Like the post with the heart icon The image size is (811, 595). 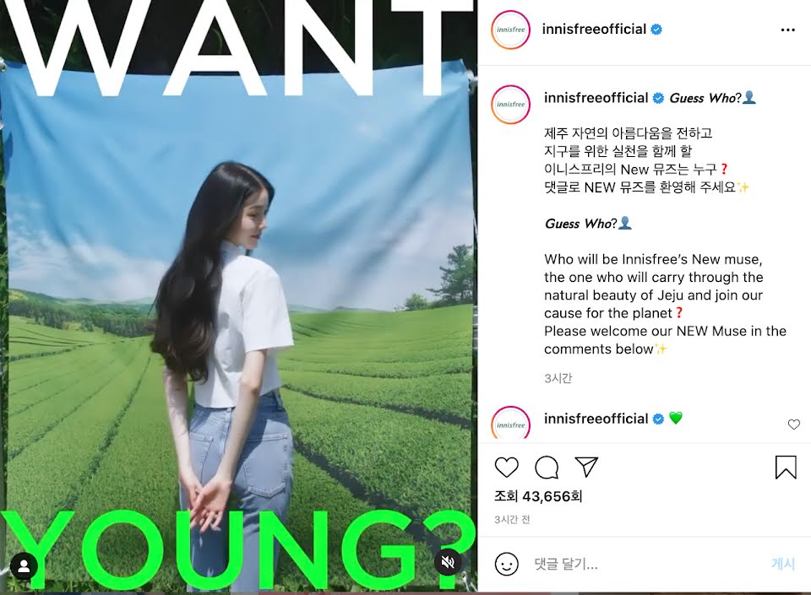[x=506, y=468]
